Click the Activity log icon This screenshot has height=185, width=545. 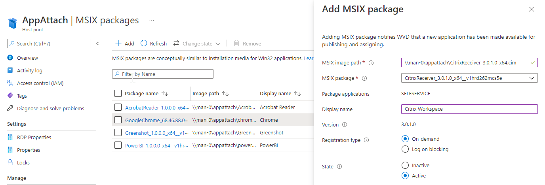(10, 70)
